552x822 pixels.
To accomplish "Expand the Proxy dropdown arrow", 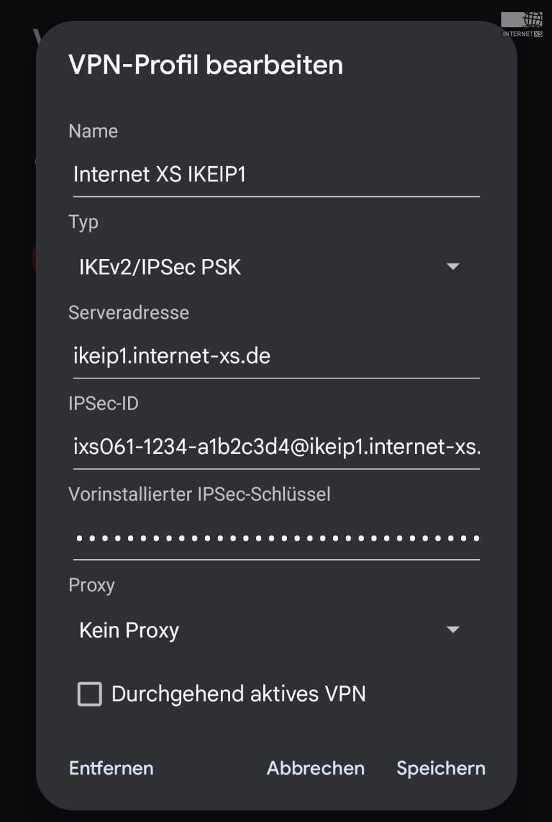I will (453, 630).
